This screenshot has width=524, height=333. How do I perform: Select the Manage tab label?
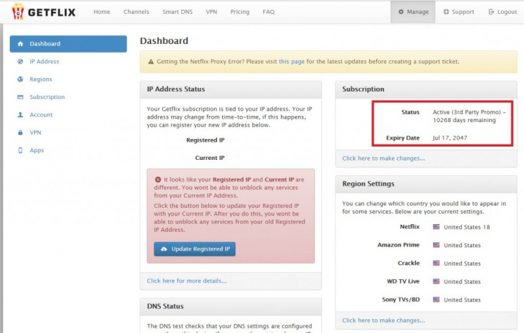[x=418, y=12]
